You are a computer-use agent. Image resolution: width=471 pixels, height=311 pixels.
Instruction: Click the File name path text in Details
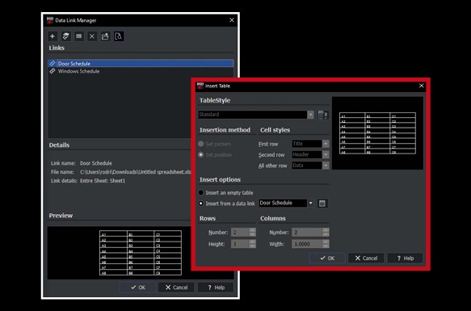[136, 172]
